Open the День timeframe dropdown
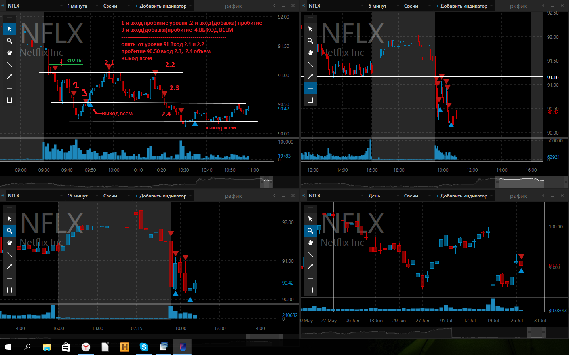This screenshot has width=569, height=355. tap(383, 196)
